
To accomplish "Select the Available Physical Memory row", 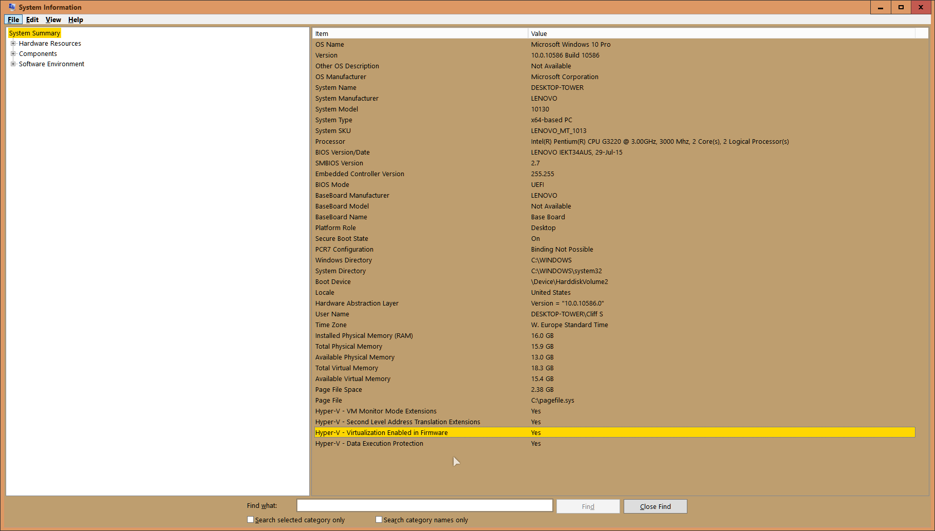I will click(x=614, y=357).
